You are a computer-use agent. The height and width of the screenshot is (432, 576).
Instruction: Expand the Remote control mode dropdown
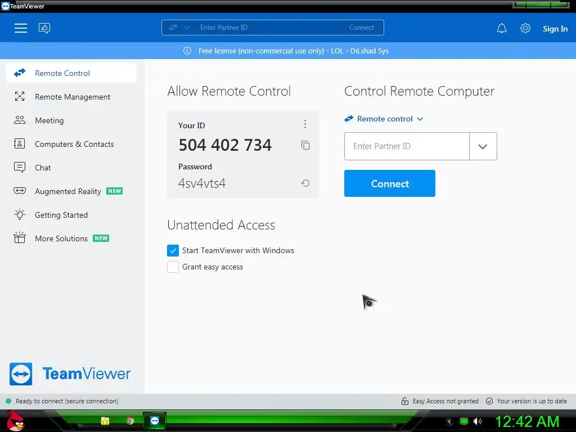click(x=384, y=119)
